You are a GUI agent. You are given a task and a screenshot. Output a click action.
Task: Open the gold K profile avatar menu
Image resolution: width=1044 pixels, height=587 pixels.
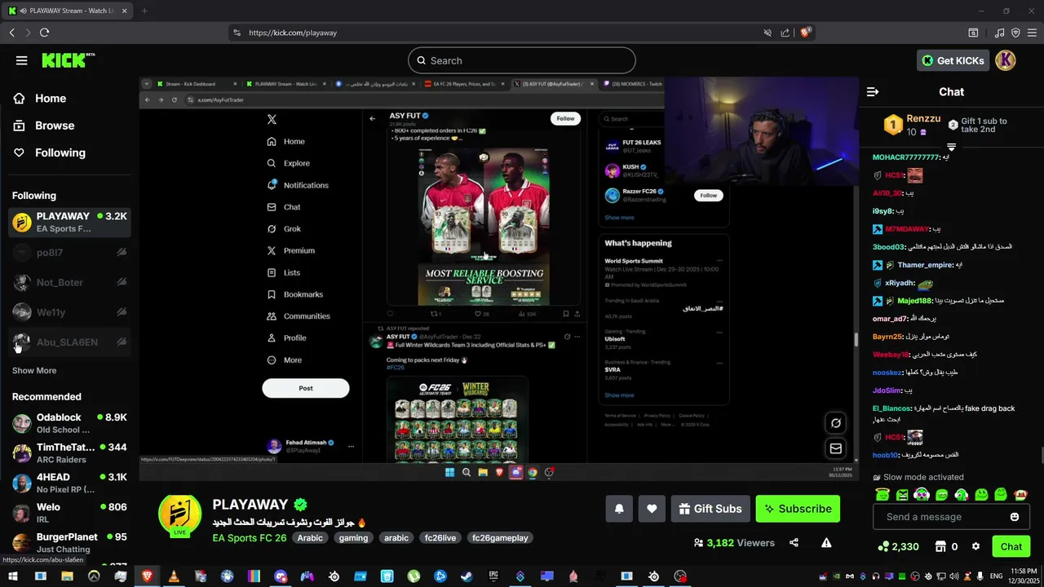(x=1006, y=60)
